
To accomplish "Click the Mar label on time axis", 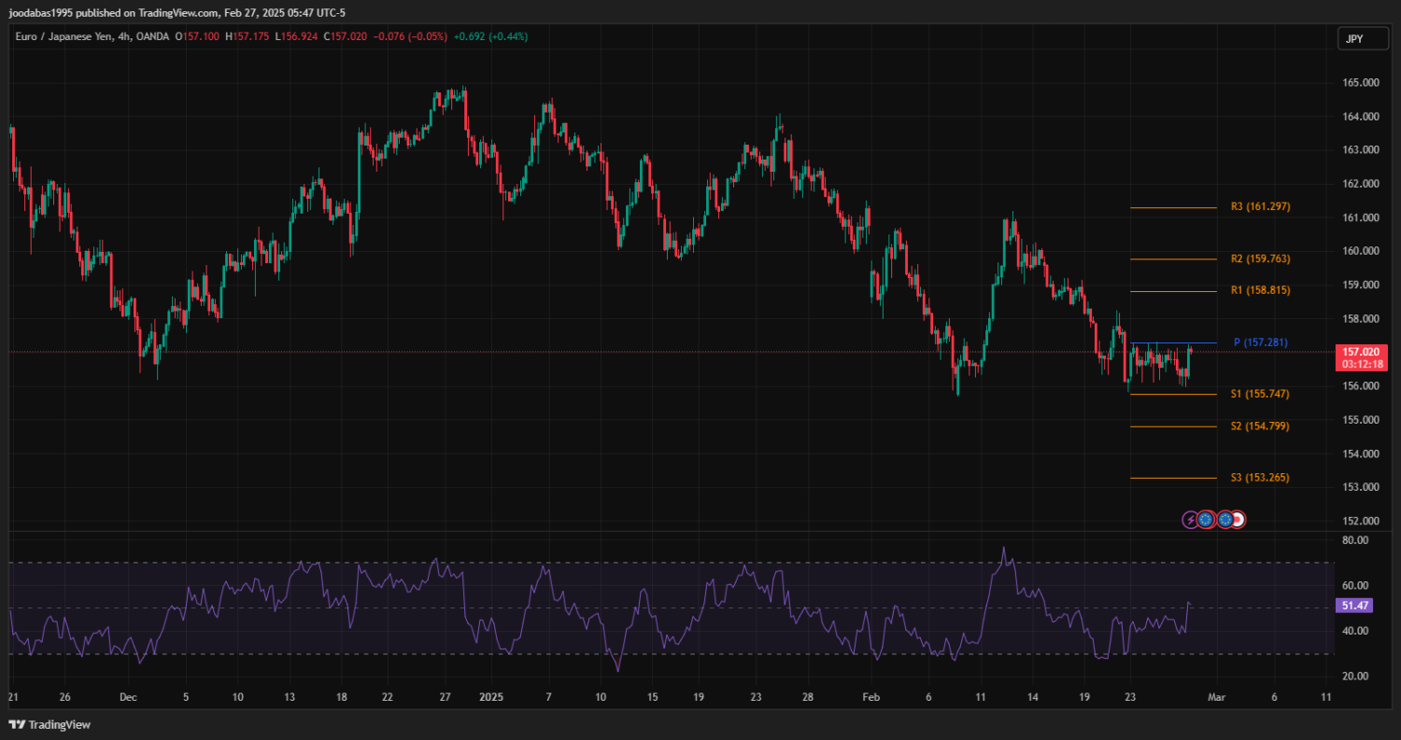I will tap(1215, 697).
